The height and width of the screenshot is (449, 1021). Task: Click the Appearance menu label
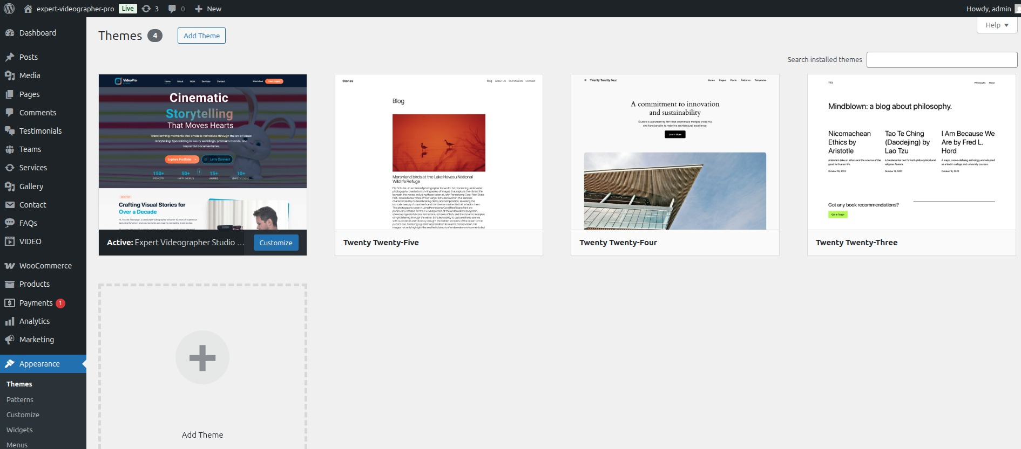39,364
